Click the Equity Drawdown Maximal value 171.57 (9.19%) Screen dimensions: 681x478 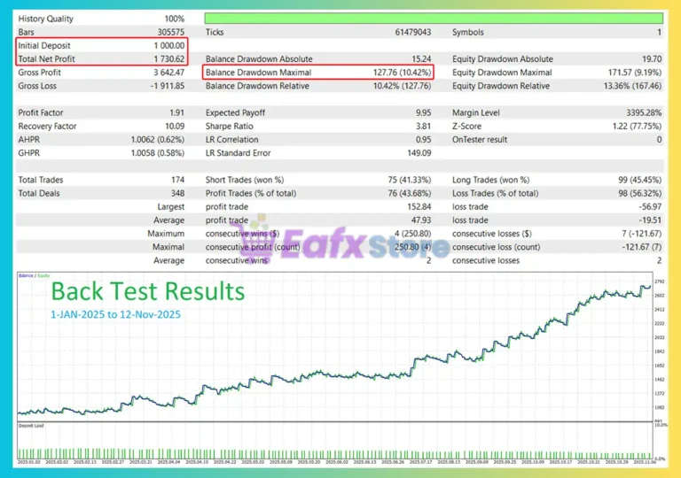coord(635,73)
